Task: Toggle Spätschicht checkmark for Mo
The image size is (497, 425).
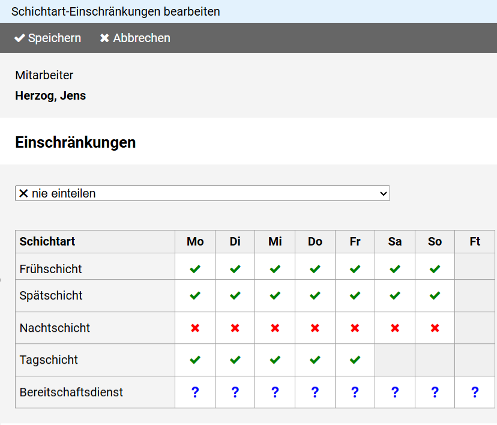Action: click(195, 295)
